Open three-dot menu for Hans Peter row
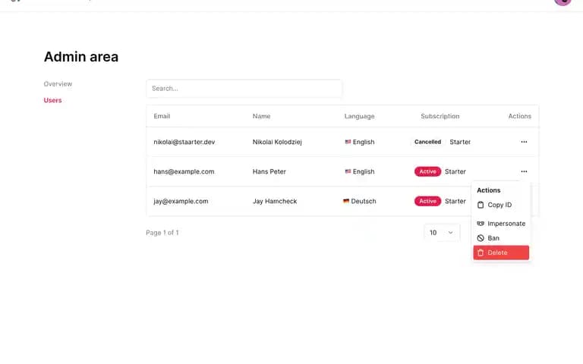Image resolution: width=583 pixels, height=364 pixels. 524,171
